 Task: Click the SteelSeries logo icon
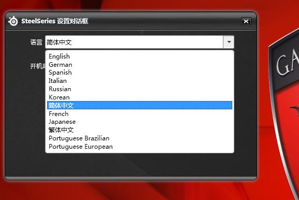click(x=13, y=21)
